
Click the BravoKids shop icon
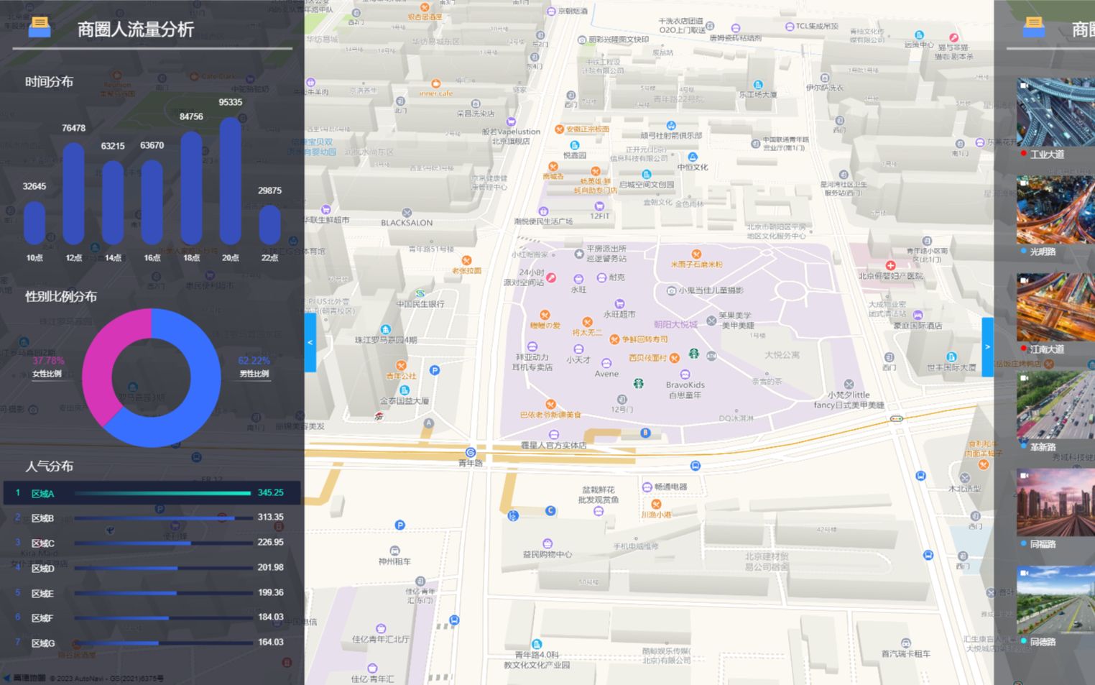pyautogui.click(x=685, y=374)
